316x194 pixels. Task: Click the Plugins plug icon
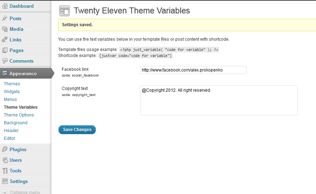click(5, 149)
